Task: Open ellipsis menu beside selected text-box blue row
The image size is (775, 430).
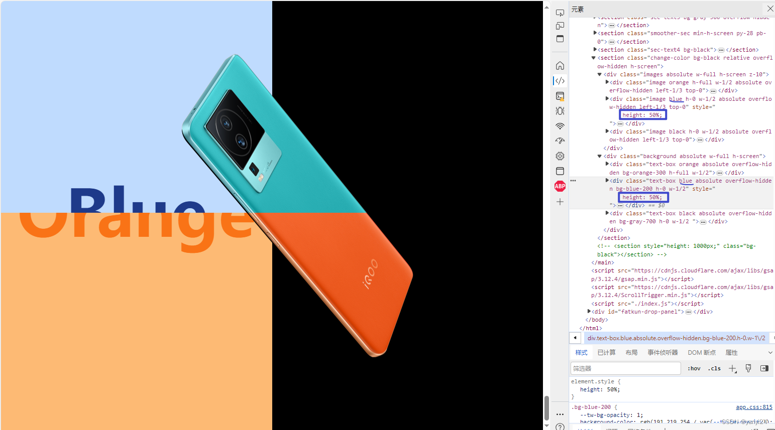Action: coord(573,181)
